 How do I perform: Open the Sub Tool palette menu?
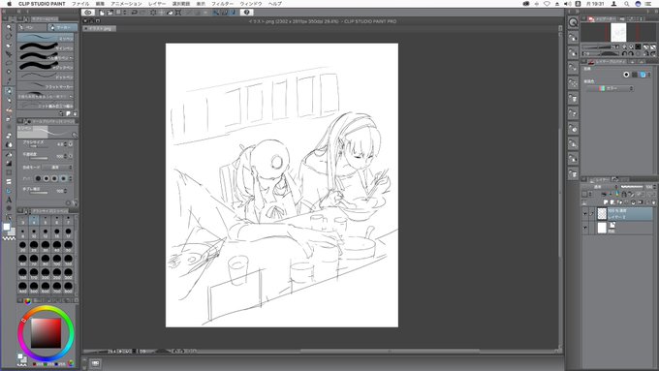coord(20,19)
